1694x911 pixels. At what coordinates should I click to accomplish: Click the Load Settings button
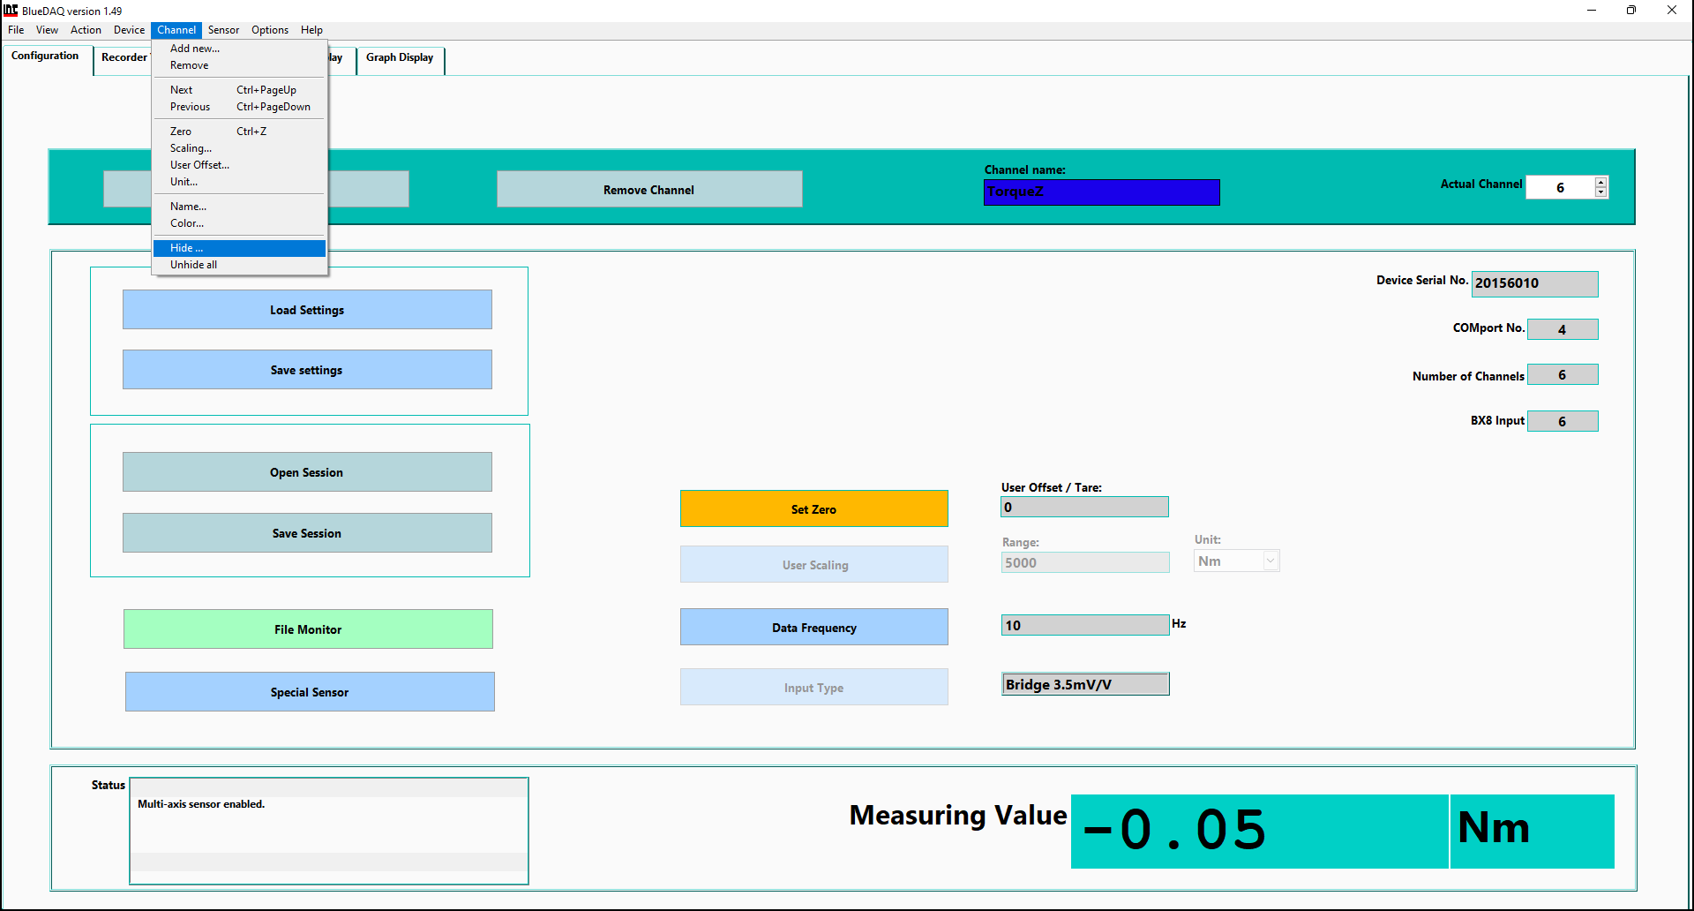(x=307, y=310)
